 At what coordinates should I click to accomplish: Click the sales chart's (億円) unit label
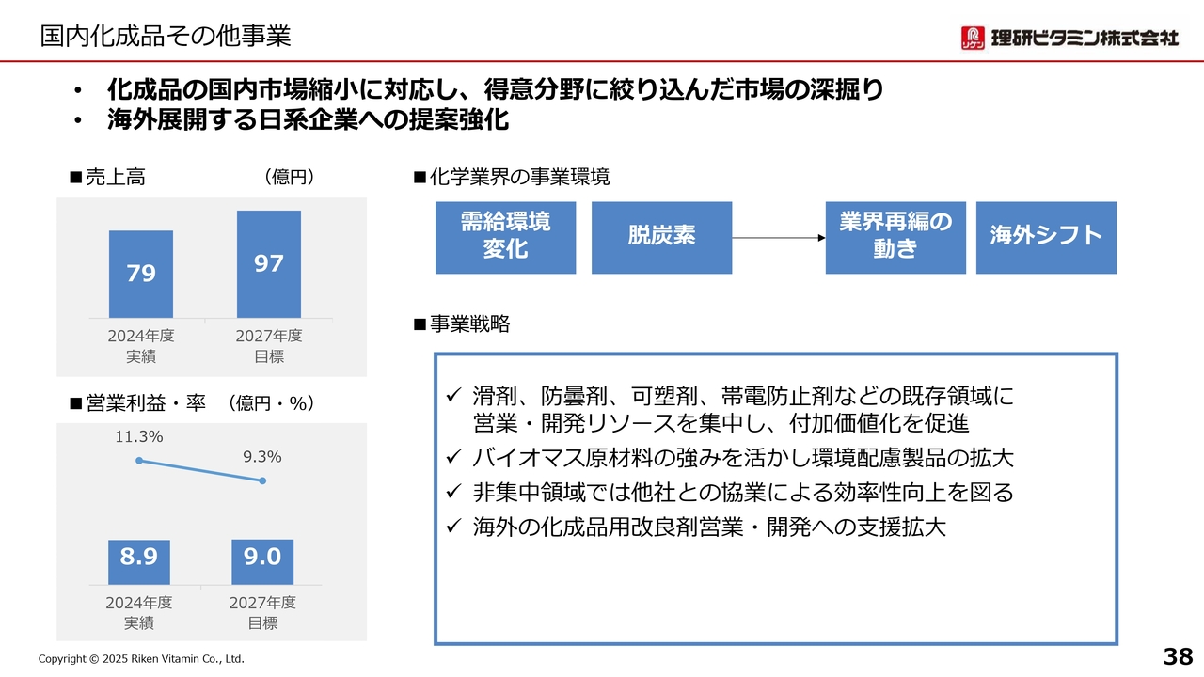tap(289, 177)
